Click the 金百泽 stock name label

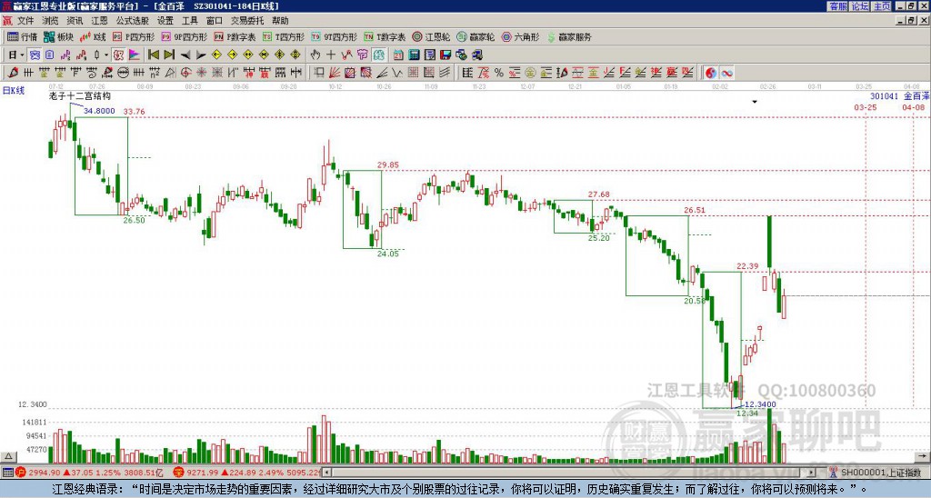pos(916,95)
